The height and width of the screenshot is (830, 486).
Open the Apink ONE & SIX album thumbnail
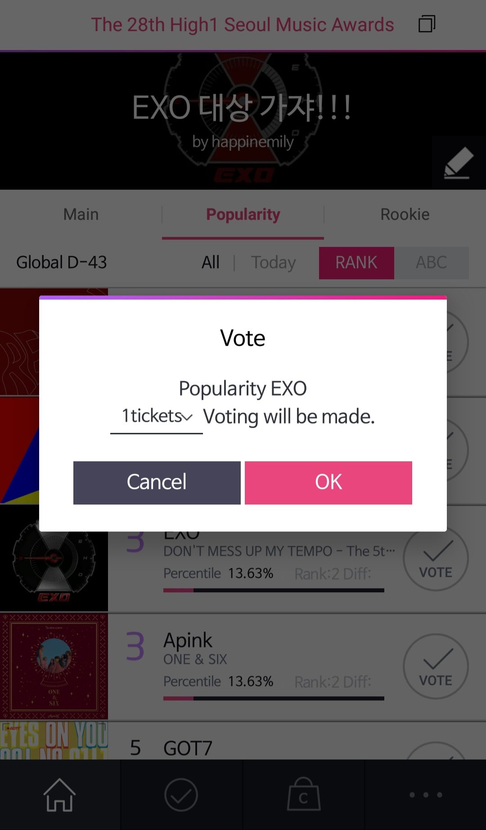(54, 667)
